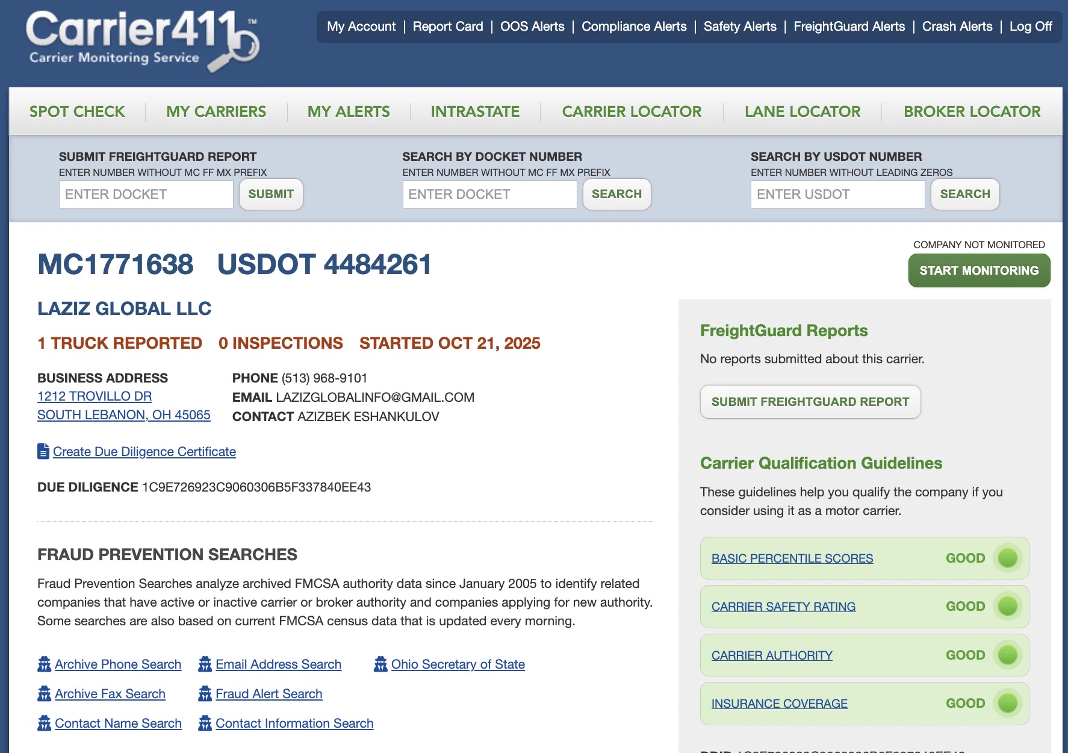
Task: Click the document icon beside Due Diligence Certificate
Action: pos(43,451)
